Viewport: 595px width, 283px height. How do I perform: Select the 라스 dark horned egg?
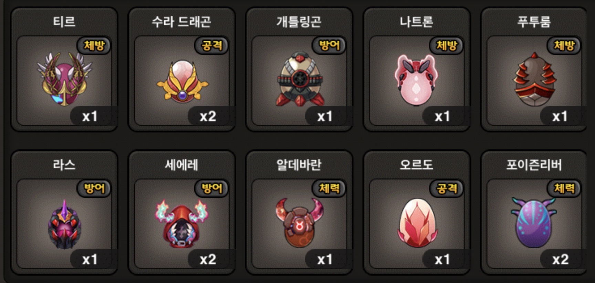(x=64, y=224)
